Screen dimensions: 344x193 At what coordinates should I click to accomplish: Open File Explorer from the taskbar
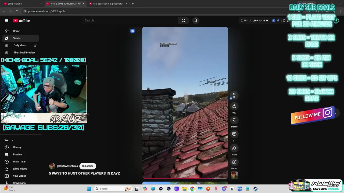tap(184, 189)
